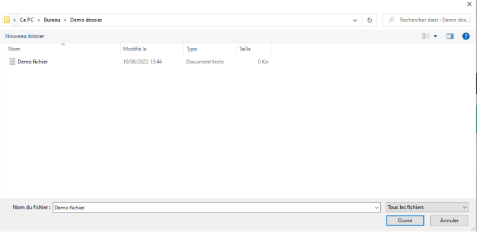Click the Ouvrir button

point(405,220)
